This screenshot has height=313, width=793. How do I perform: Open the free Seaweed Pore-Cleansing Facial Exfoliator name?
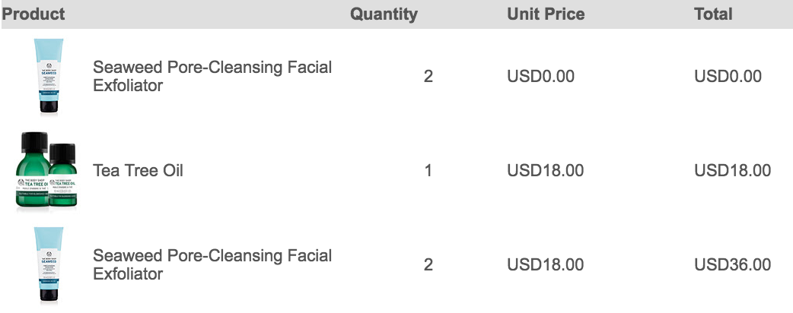coord(212,76)
